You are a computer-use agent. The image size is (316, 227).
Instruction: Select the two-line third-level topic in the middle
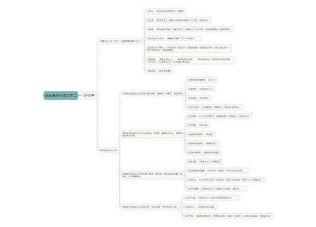pyautogui.click(x=152, y=134)
